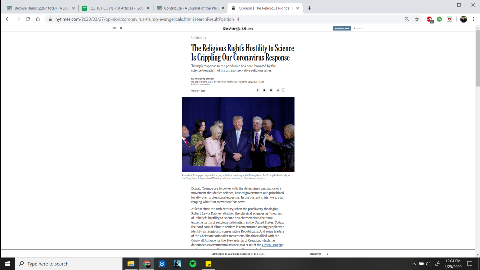Share article on Twitter
The width and height of the screenshot is (480, 270).
click(264, 90)
